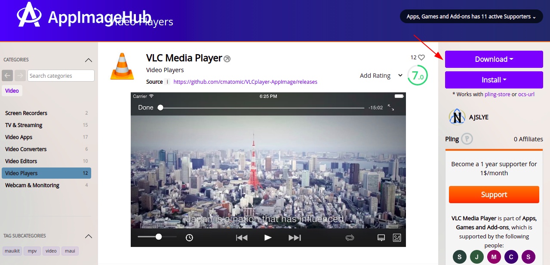This screenshot has width=550, height=265.
Task: Click the 0 Affiliates text
Action: (x=528, y=139)
